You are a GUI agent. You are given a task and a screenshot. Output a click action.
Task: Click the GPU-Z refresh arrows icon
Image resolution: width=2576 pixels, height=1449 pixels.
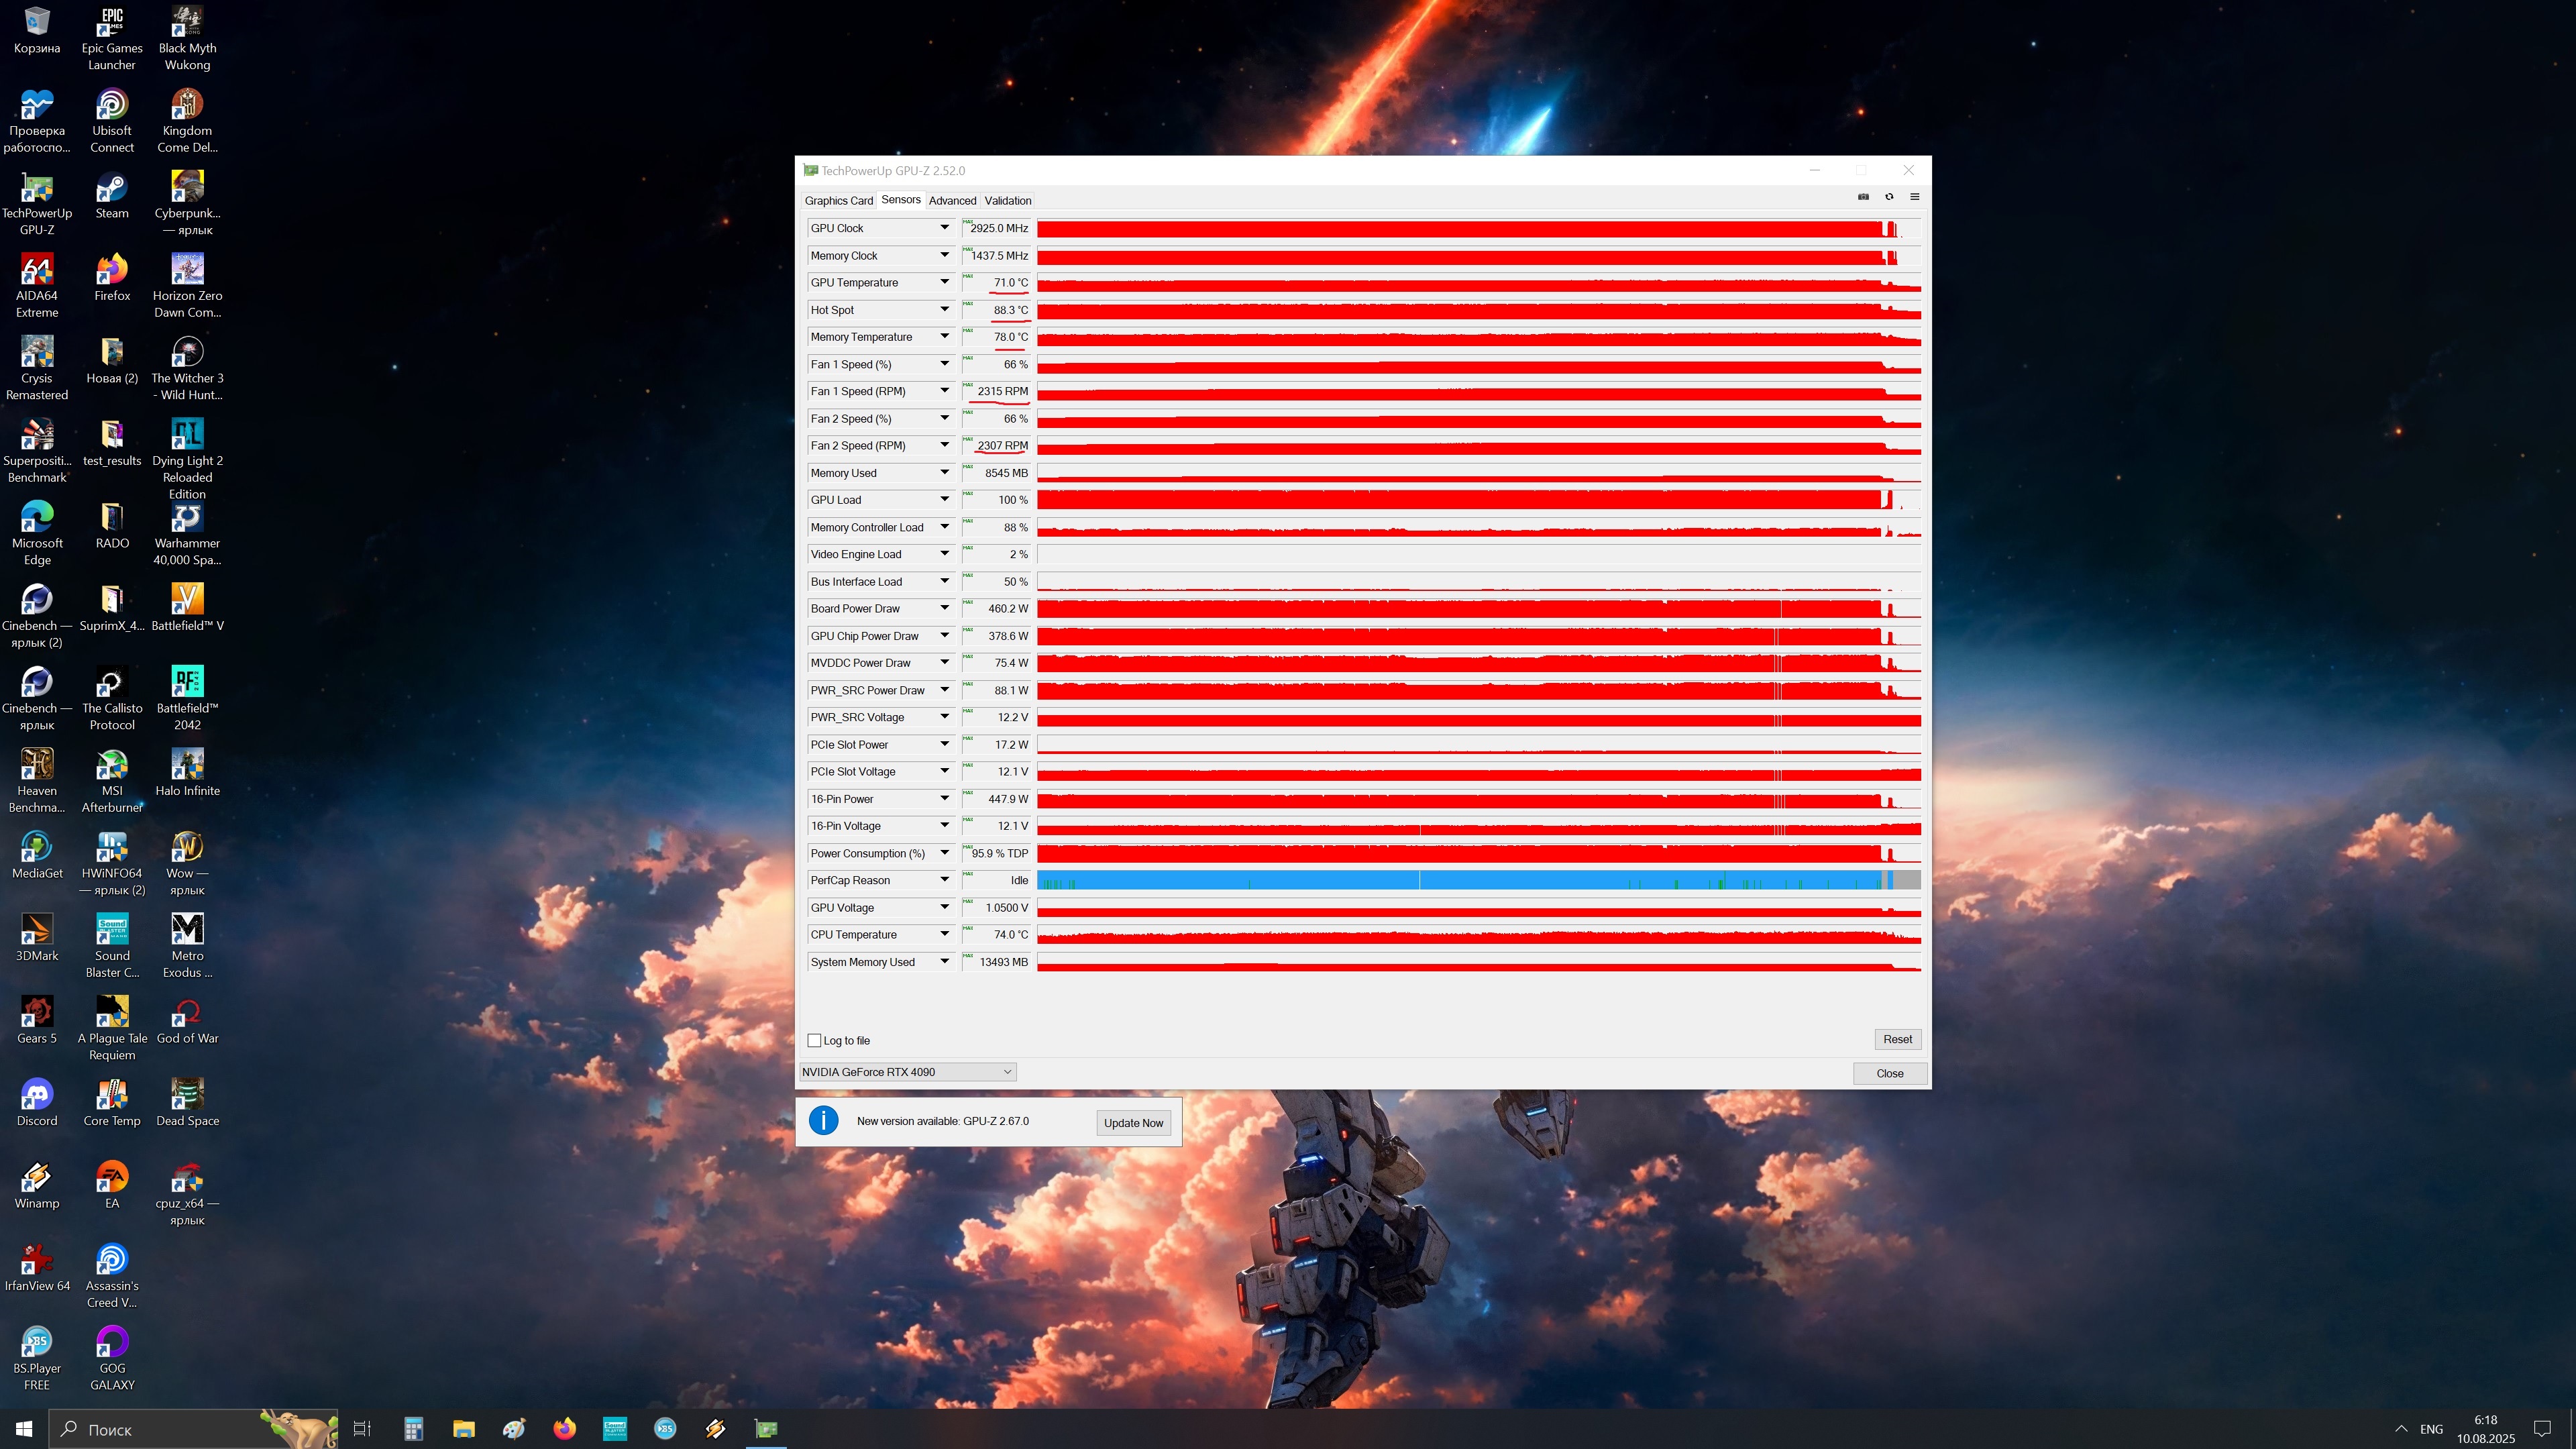[x=1889, y=197]
